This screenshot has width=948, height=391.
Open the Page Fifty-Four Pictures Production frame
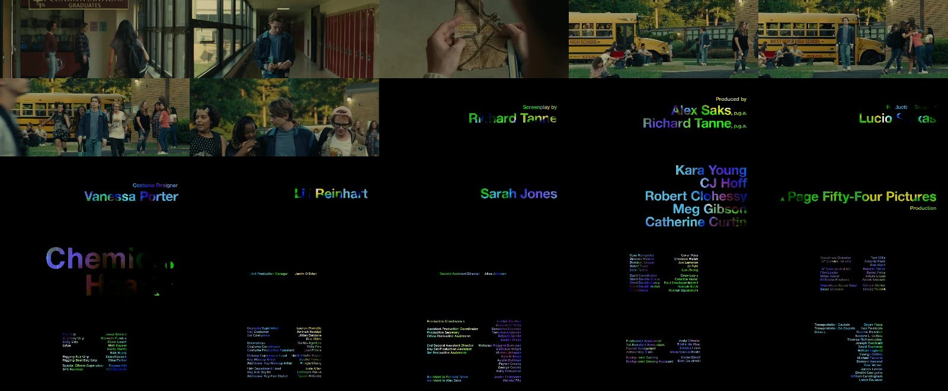pos(853,195)
